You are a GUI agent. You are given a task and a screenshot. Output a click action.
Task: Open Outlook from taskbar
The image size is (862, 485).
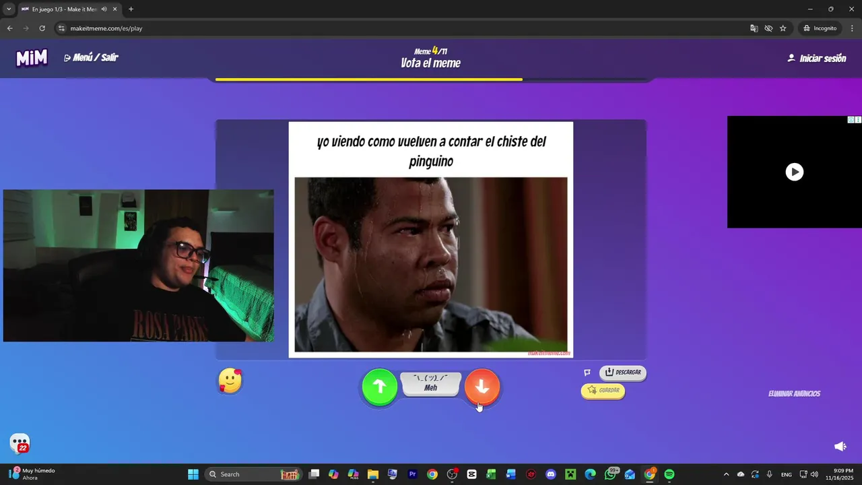[630, 474]
